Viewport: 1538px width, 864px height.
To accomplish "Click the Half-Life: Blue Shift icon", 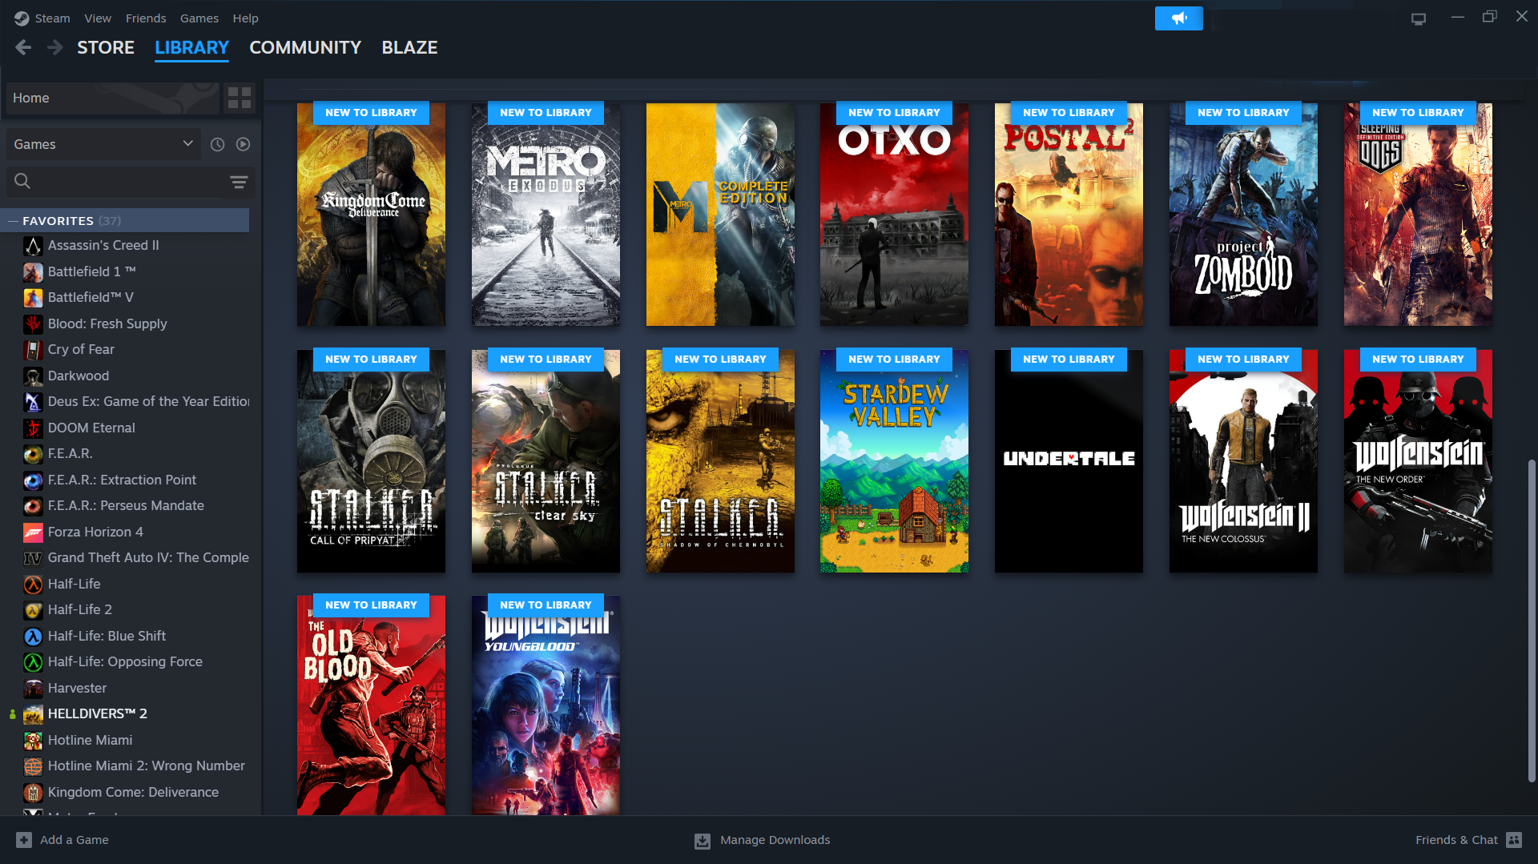I will click(33, 637).
